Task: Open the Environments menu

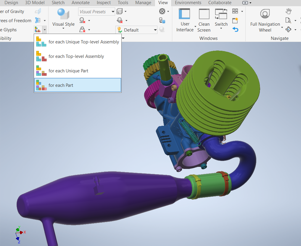Action: [188, 3]
